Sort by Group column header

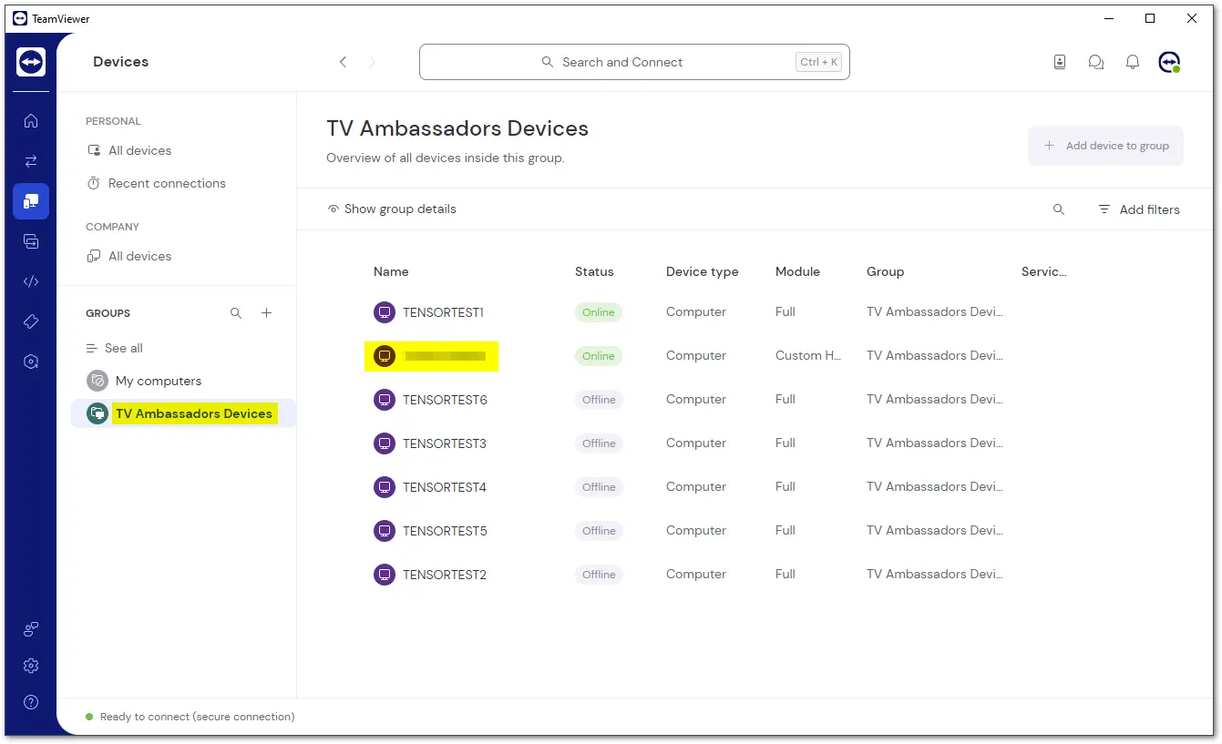click(x=885, y=271)
